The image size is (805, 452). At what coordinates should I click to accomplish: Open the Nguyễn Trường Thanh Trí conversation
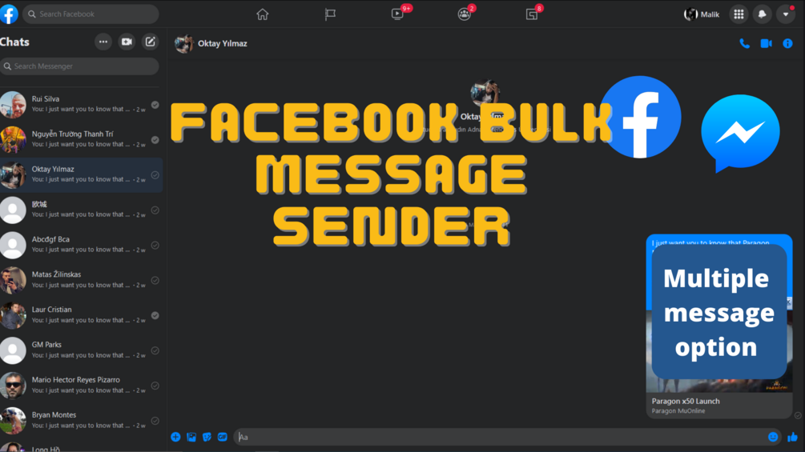pyautogui.click(x=81, y=139)
